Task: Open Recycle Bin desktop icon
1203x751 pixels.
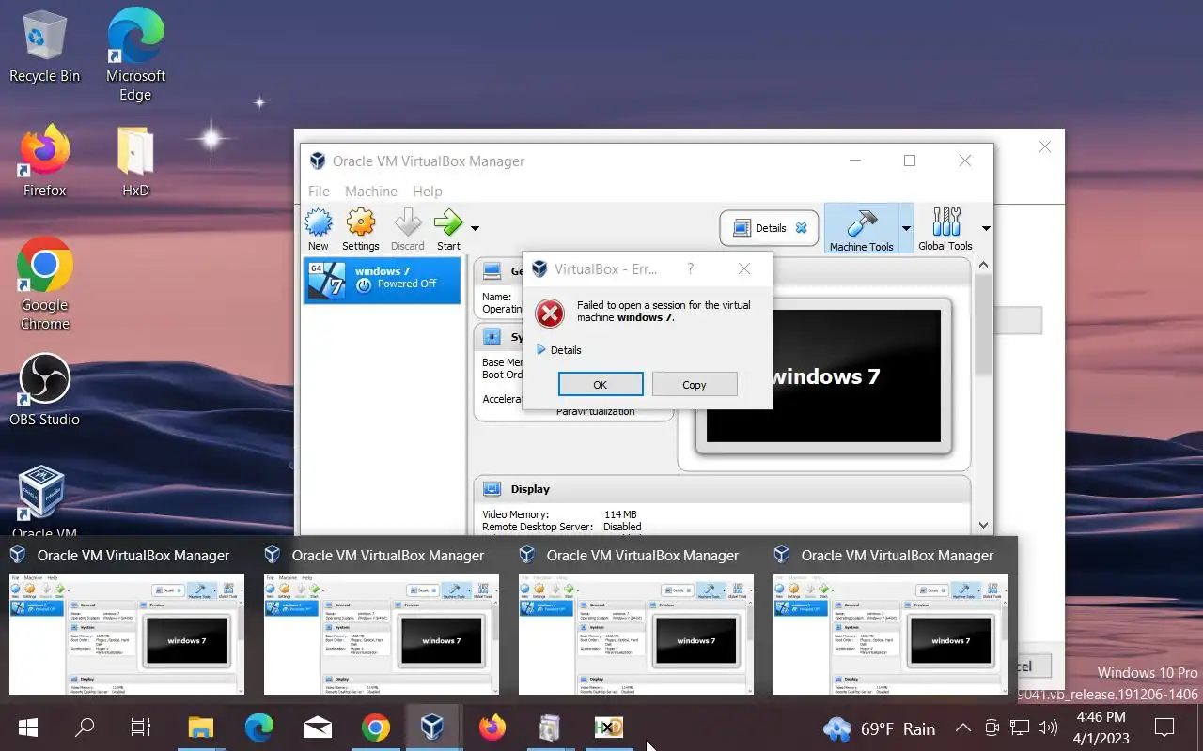Action: point(44,47)
